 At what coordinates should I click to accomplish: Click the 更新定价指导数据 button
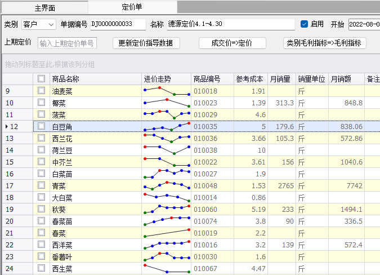pyautogui.click(x=146, y=43)
